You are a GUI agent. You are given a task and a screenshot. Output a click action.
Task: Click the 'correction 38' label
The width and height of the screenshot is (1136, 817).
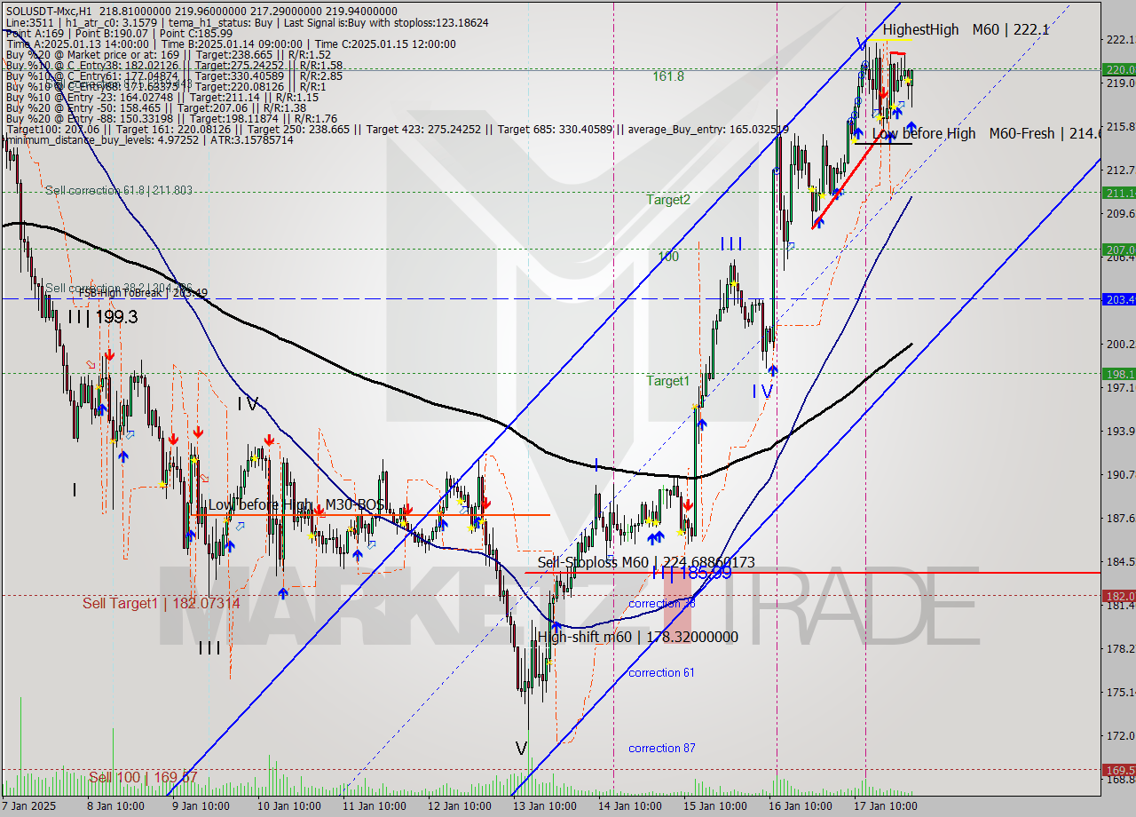pos(661,604)
